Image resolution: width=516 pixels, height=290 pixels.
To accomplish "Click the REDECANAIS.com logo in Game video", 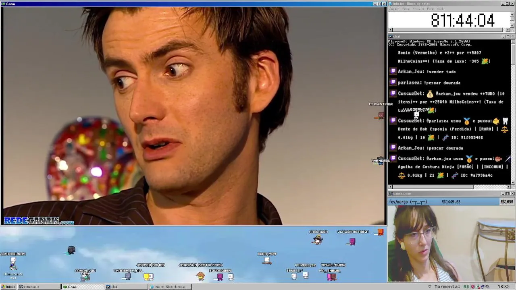I will 39,221.
